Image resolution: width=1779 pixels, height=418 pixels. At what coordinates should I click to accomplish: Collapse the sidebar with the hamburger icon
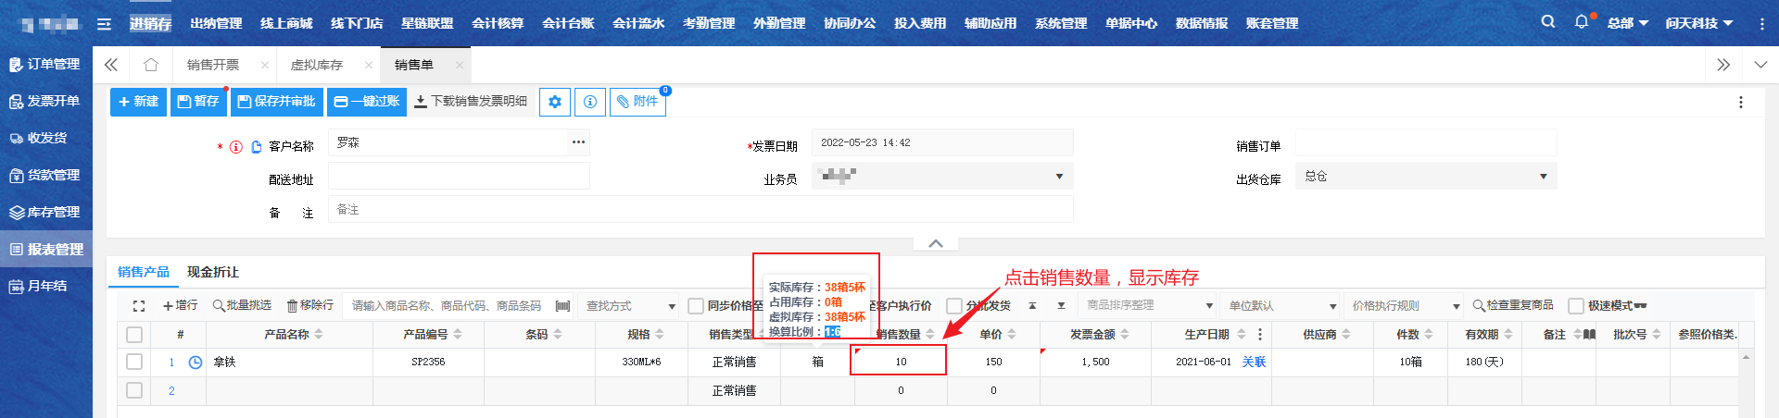tap(104, 24)
